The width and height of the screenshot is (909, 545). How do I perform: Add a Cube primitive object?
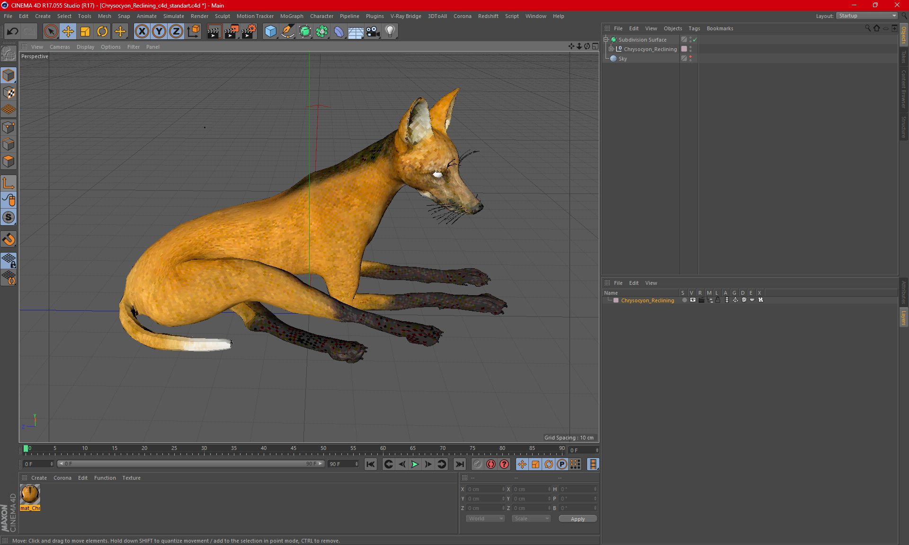(x=270, y=32)
